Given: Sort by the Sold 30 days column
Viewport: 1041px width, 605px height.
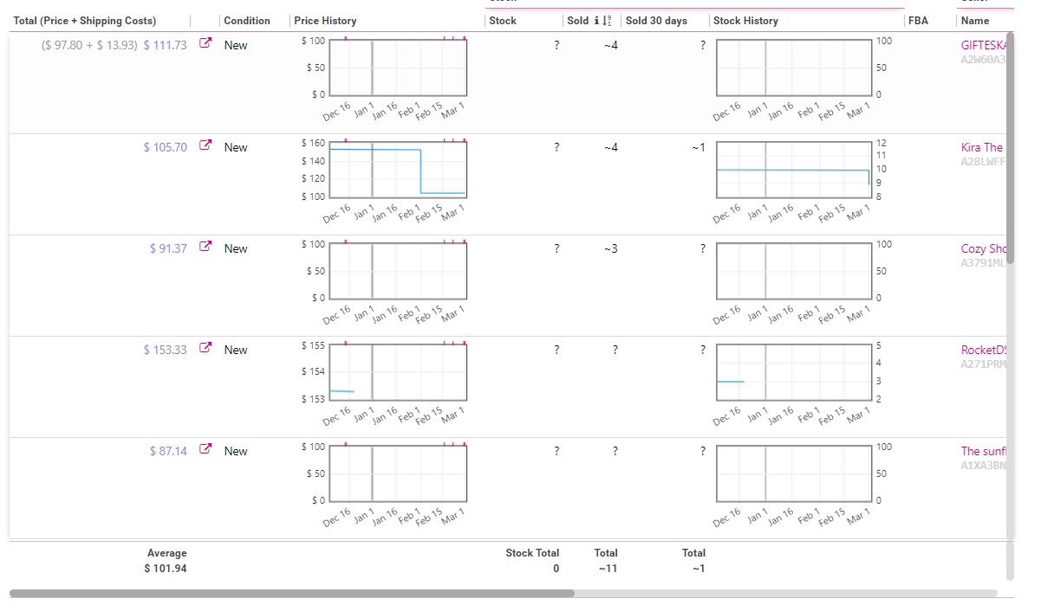Looking at the screenshot, I should pos(657,21).
